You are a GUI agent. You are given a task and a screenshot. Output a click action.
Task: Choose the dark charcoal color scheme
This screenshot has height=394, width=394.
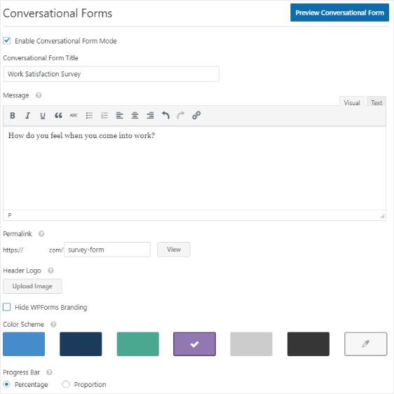(308, 344)
